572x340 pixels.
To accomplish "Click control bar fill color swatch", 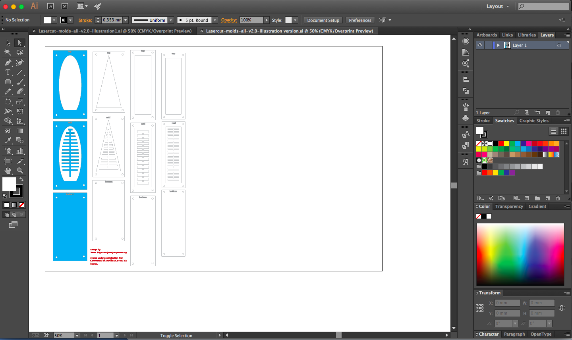I will pyautogui.click(x=48, y=20).
